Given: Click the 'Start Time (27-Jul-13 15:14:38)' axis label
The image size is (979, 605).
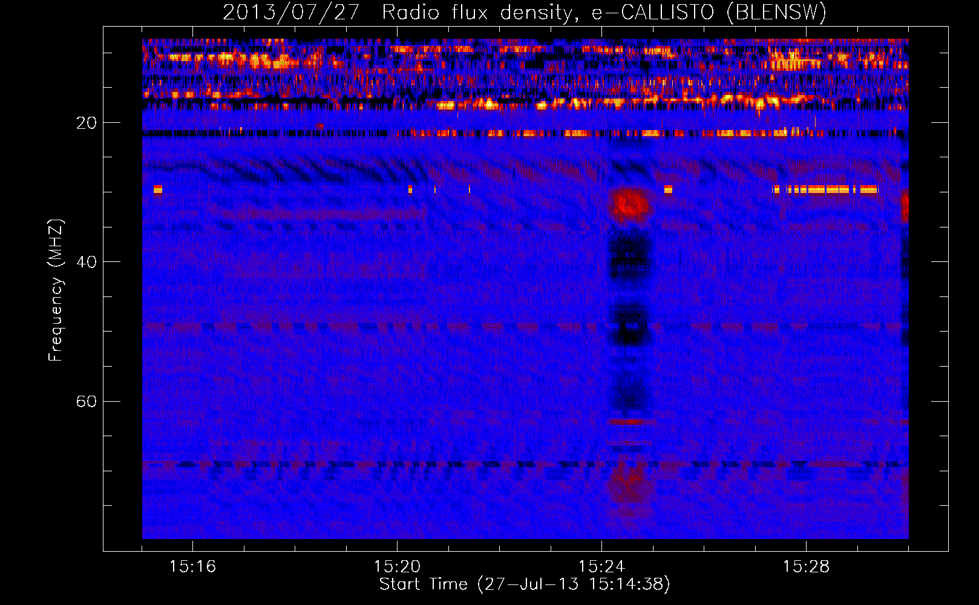Looking at the screenshot, I should tap(525, 584).
